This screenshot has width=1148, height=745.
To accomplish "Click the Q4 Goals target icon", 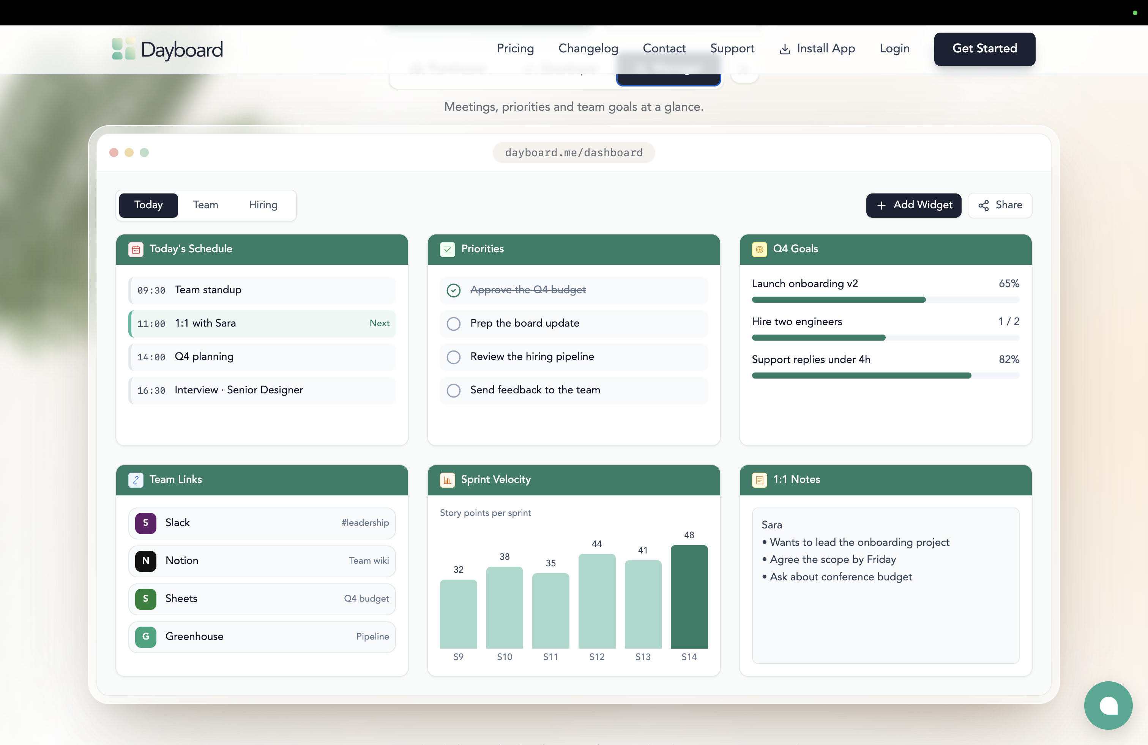I will point(759,249).
